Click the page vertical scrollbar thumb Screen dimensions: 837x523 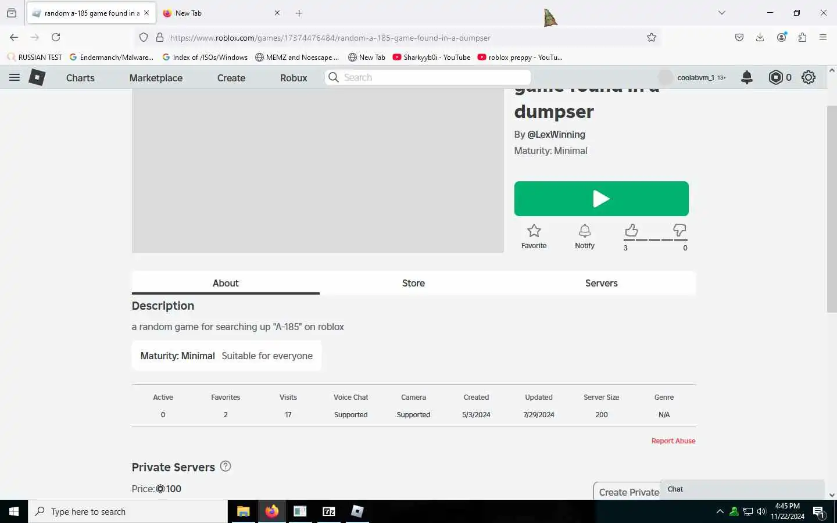click(831, 209)
